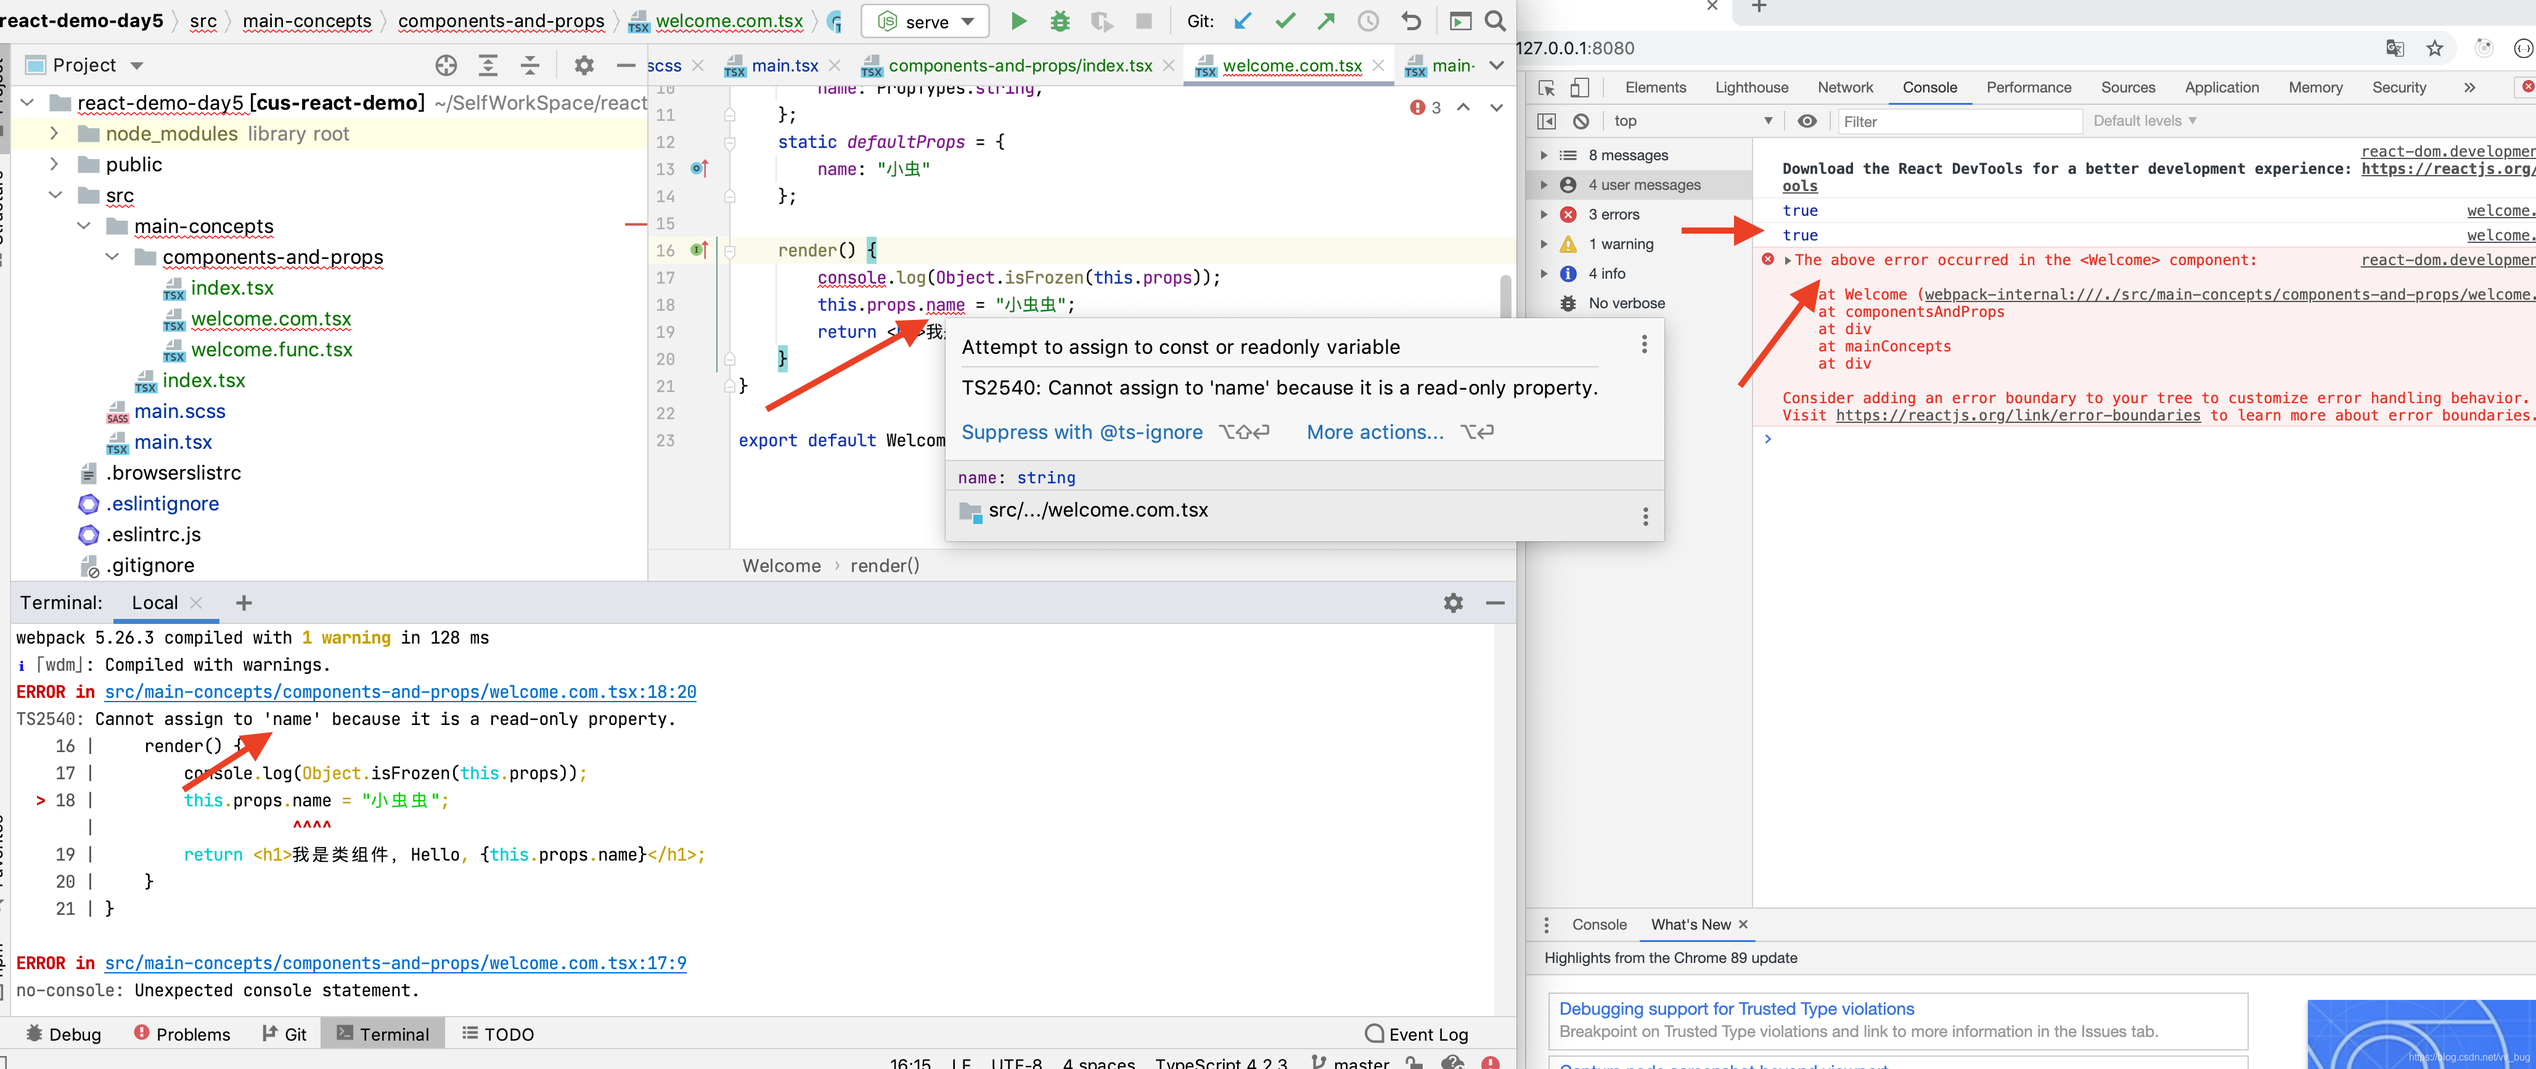
Task: Expand all in Project panel
Action: point(488,65)
